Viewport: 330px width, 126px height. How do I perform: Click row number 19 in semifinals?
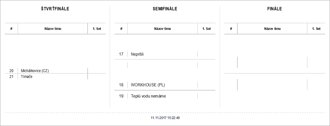coord(121,96)
